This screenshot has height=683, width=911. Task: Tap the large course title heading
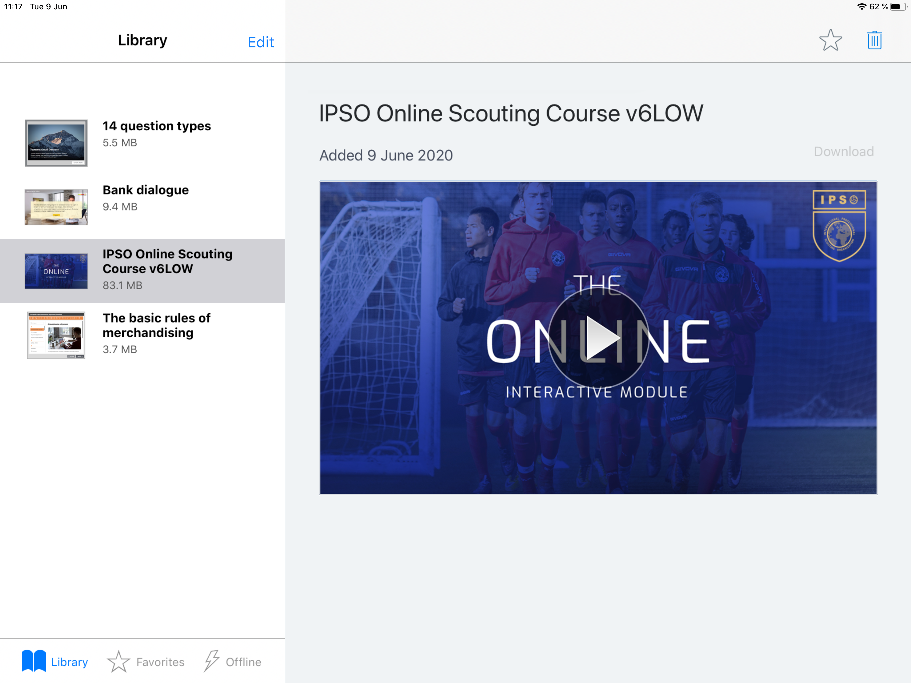coord(511,113)
